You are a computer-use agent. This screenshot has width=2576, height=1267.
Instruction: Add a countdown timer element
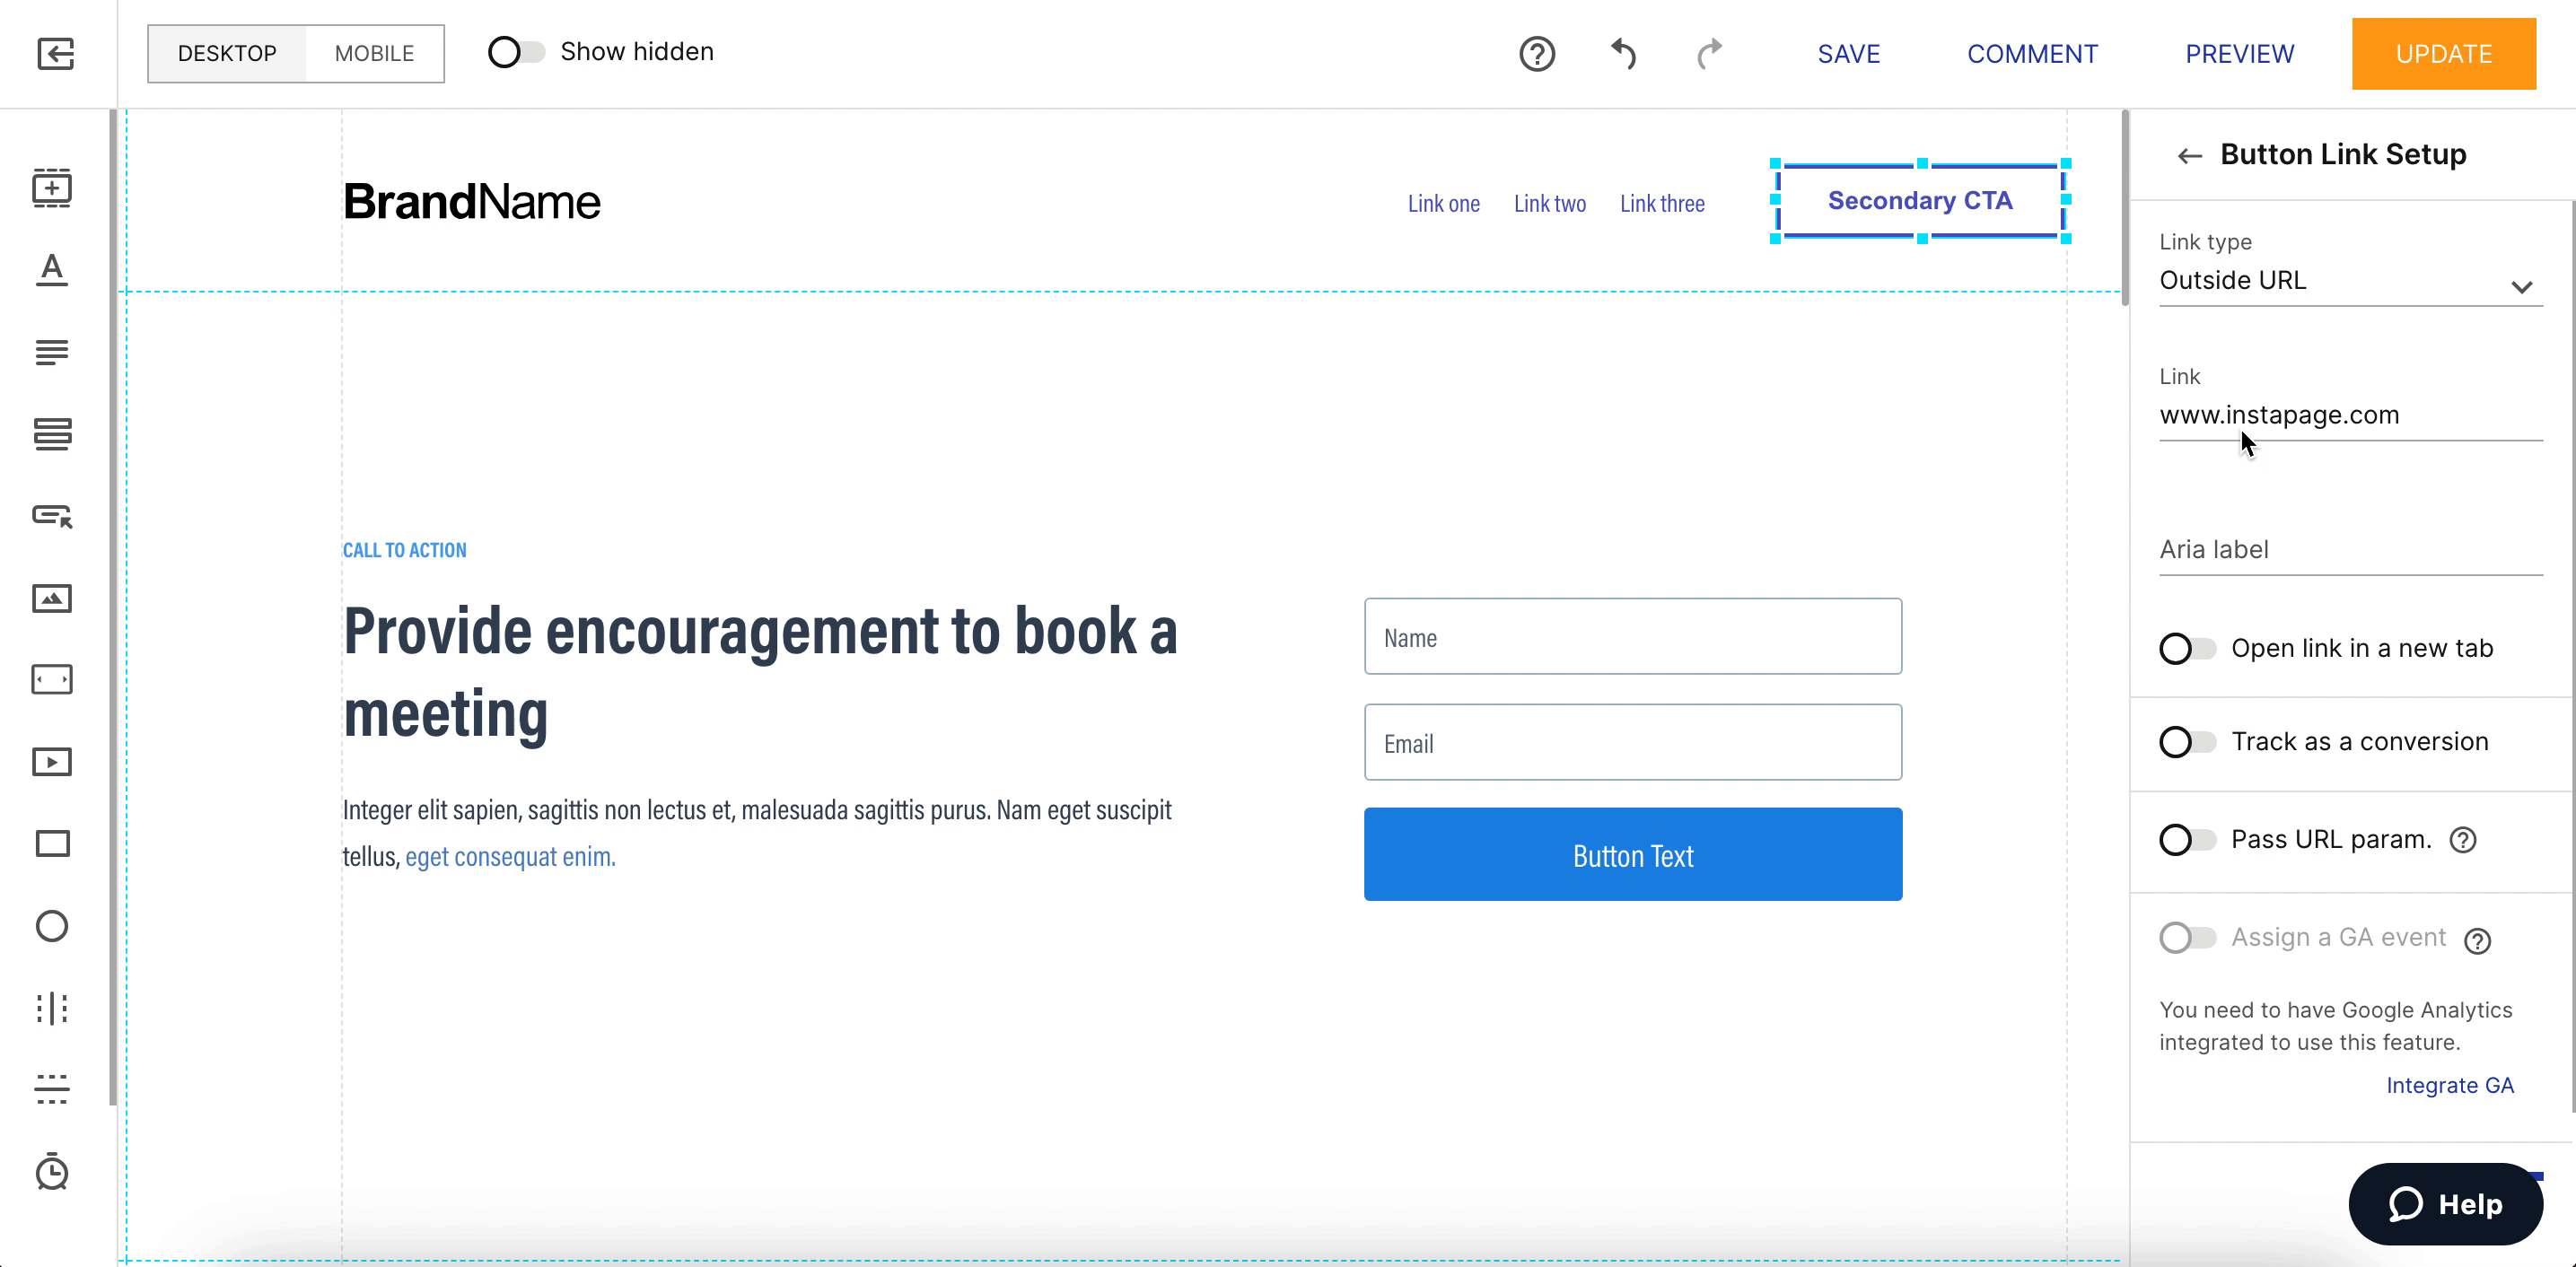(52, 1171)
